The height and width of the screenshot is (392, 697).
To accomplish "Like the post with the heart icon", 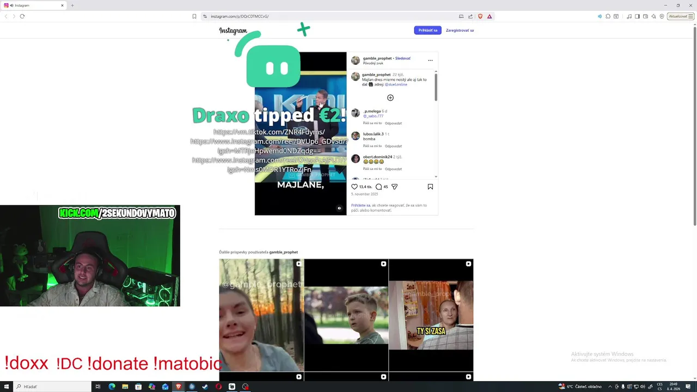I will pyautogui.click(x=354, y=187).
